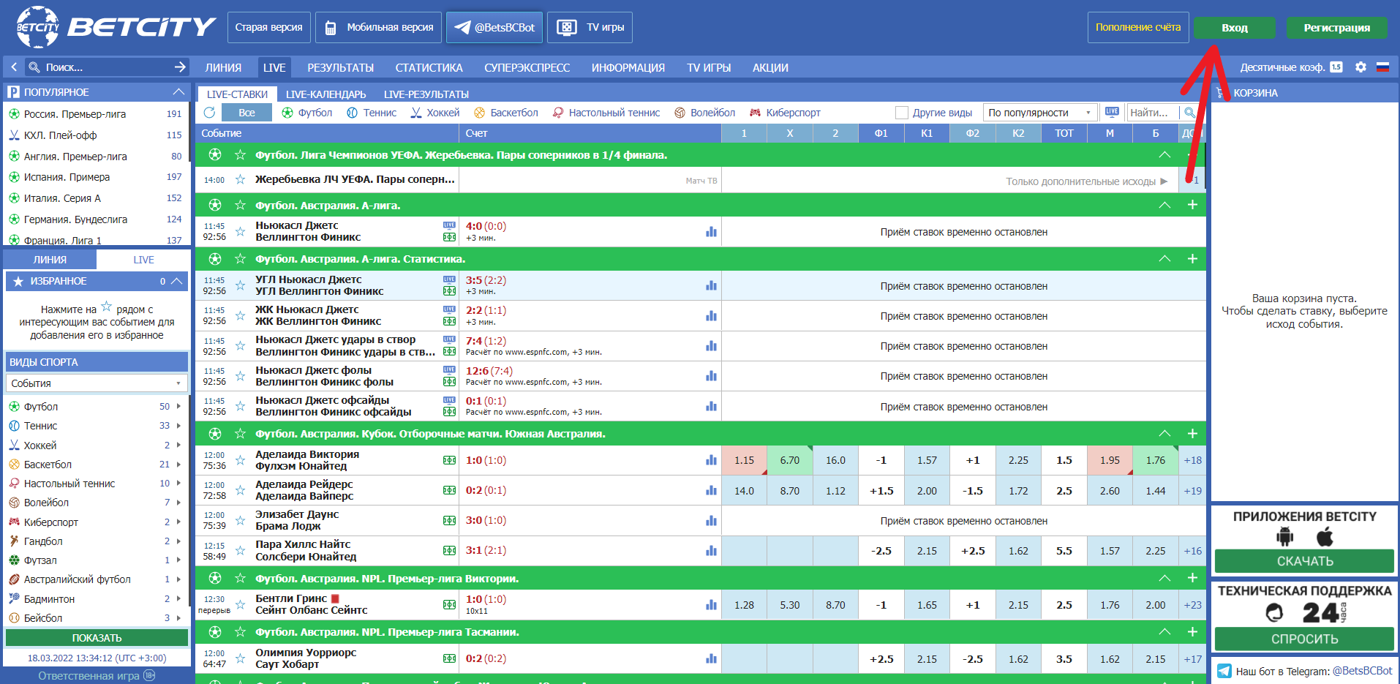Toggle the Другие виды checkbox
This screenshot has height=684, width=1400.
click(x=902, y=113)
